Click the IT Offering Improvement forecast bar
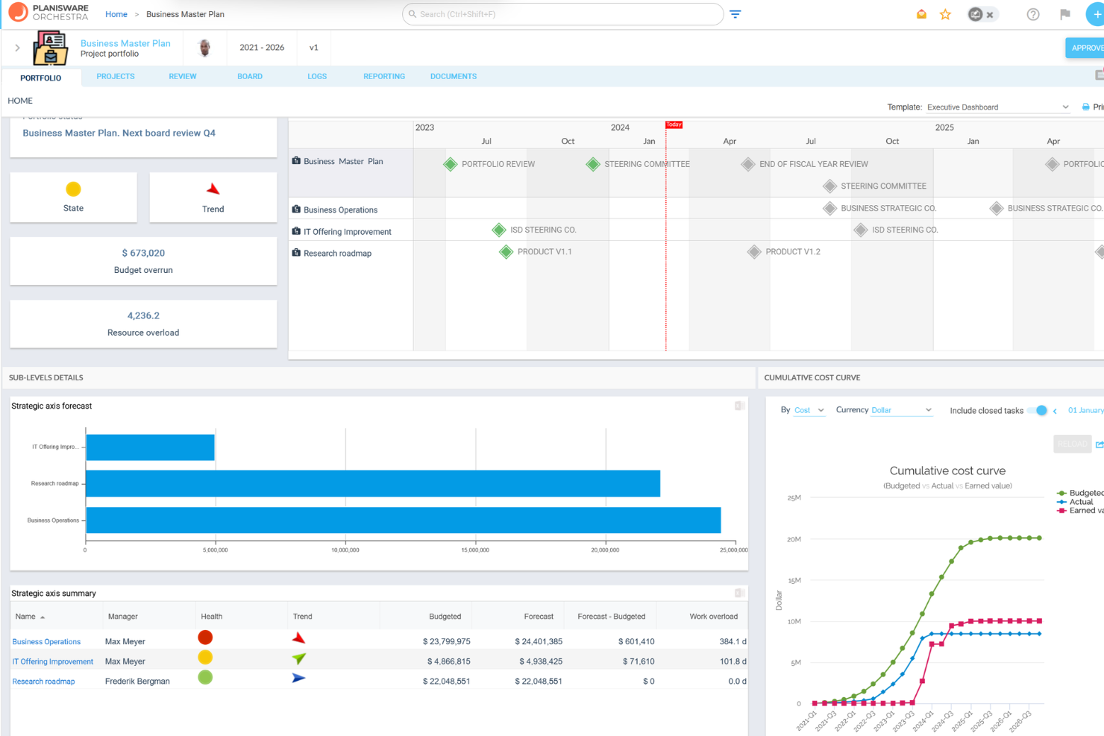 [x=151, y=447]
